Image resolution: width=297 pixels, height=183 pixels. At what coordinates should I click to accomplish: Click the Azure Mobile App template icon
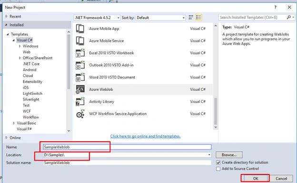(x=80, y=28)
